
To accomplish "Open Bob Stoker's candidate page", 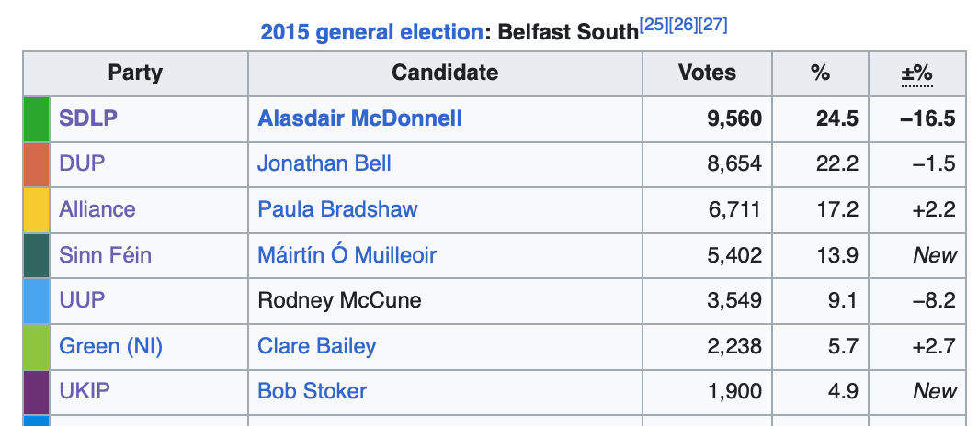I will pyautogui.click(x=312, y=391).
